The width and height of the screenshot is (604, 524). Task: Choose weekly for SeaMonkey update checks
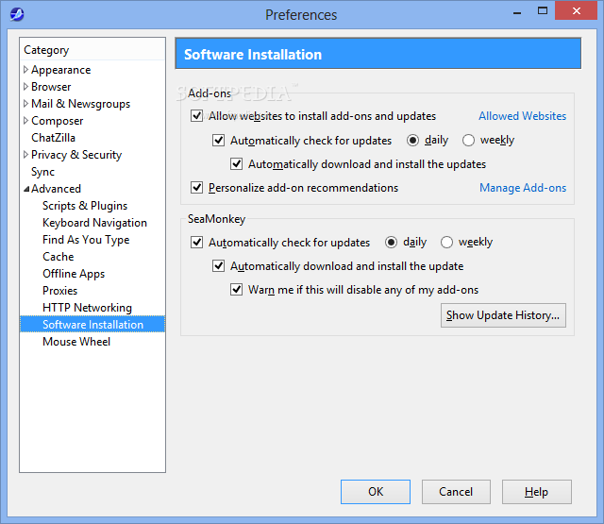[446, 243]
